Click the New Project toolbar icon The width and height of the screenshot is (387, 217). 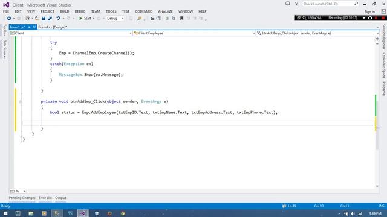(x=27, y=19)
